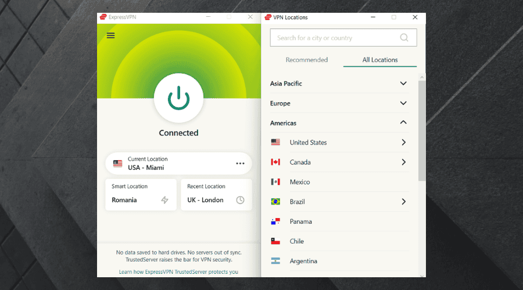Click the clock icon on Recent Location
The width and height of the screenshot is (523, 290).
point(240,200)
